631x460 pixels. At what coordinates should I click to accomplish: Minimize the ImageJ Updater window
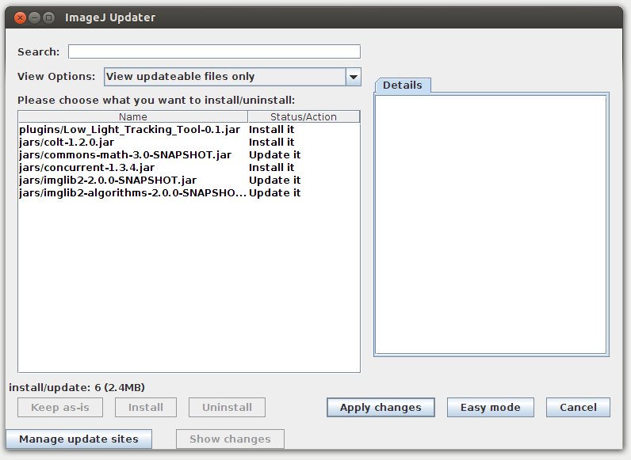35,17
